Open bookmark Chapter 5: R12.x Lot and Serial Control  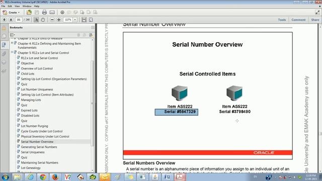point(43,53)
